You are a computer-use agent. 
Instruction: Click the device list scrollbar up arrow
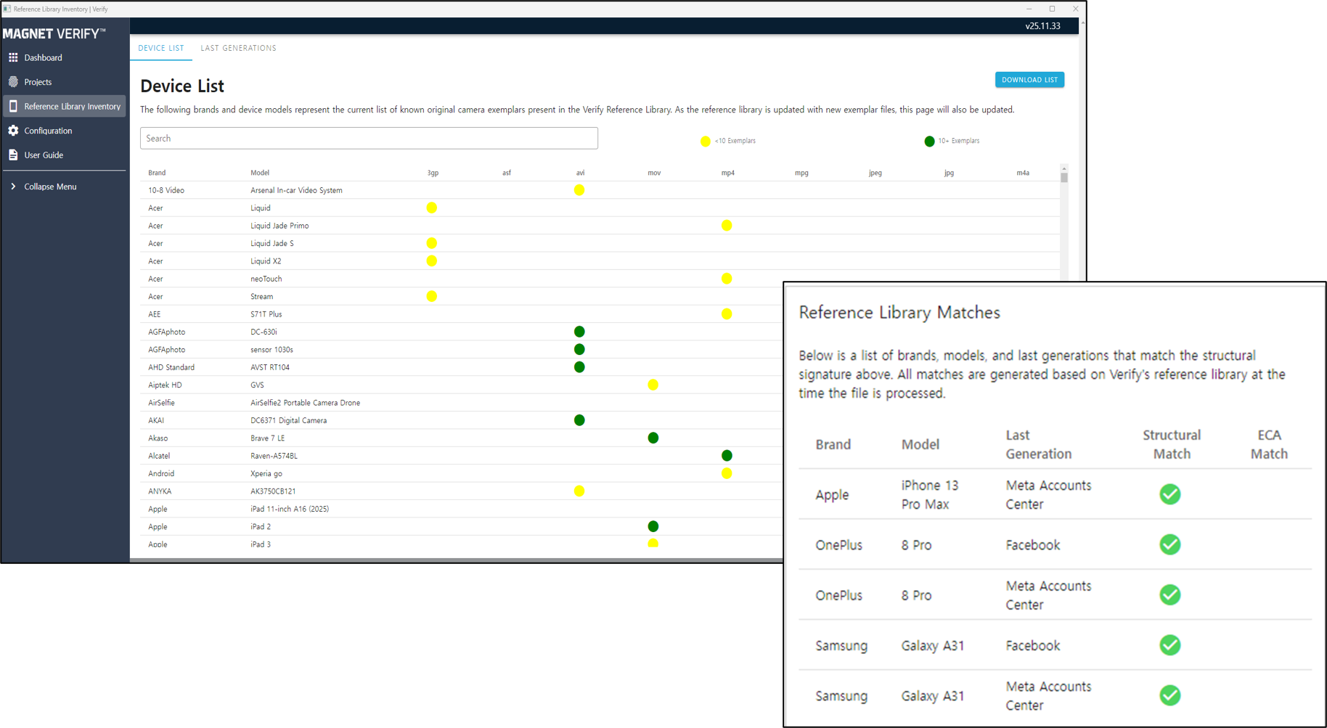coord(1064,168)
